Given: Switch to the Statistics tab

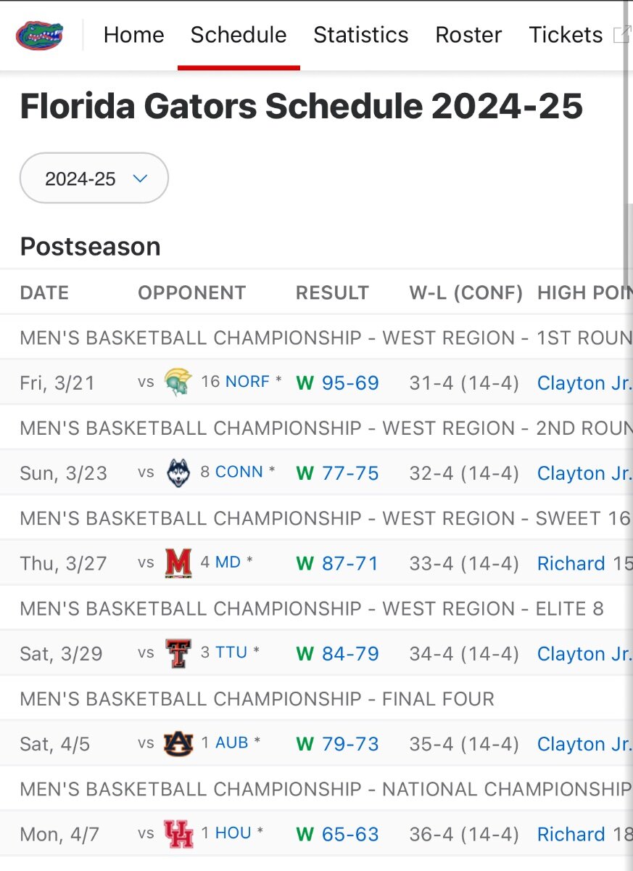Looking at the screenshot, I should click(360, 35).
